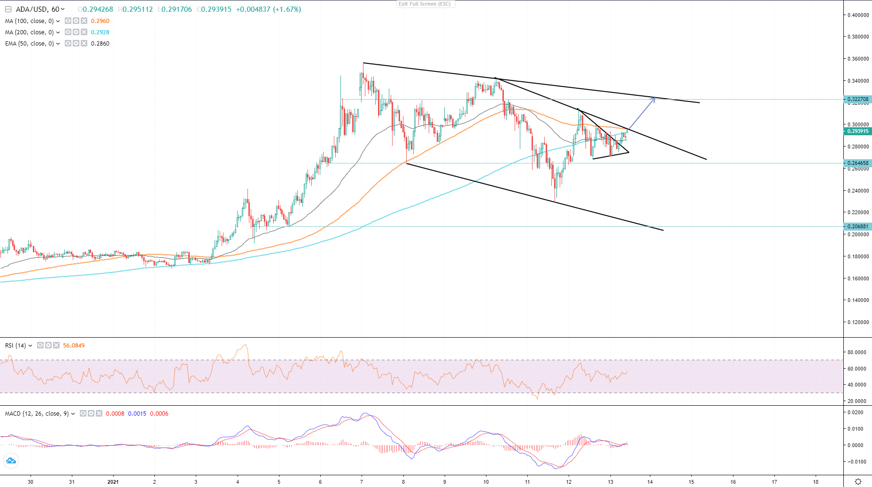Expand the EMA (50, close, 0) dropdown arrow
Viewport: 872px width, 487px height.
pyautogui.click(x=58, y=44)
